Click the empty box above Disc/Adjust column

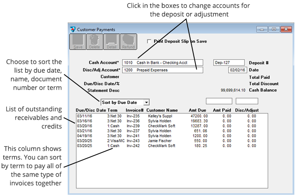coord(247,101)
